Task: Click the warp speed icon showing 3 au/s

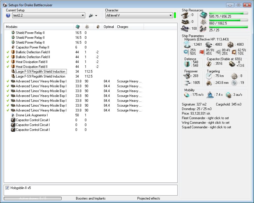Action: pyautogui.click(x=228, y=95)
